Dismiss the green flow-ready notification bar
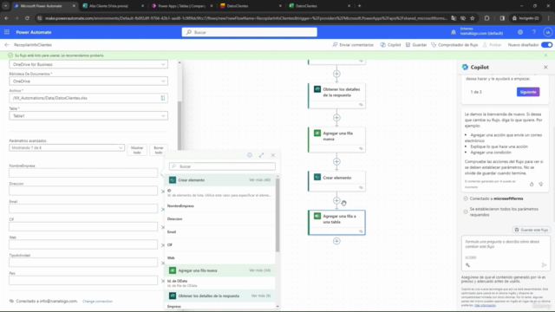 click(x=545, y=55)
